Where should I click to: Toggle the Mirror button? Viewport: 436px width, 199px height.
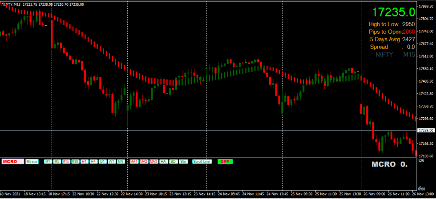(x=32, y=162)
